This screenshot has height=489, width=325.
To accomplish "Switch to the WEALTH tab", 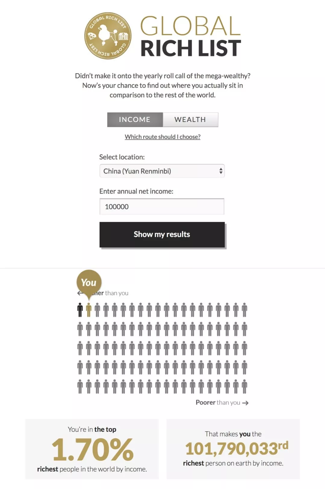I will click(190, 120).
